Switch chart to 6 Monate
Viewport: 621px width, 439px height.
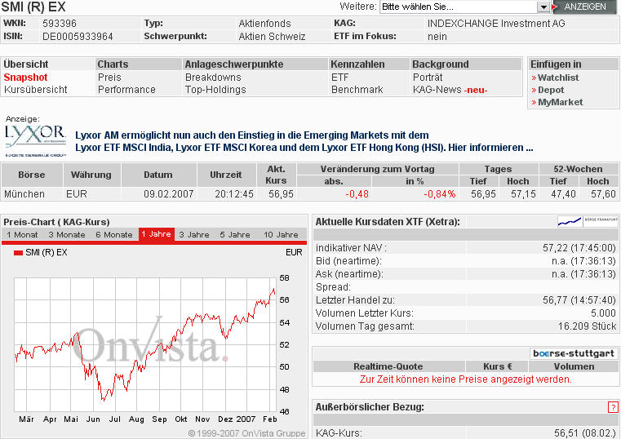[x=114, y=234]
